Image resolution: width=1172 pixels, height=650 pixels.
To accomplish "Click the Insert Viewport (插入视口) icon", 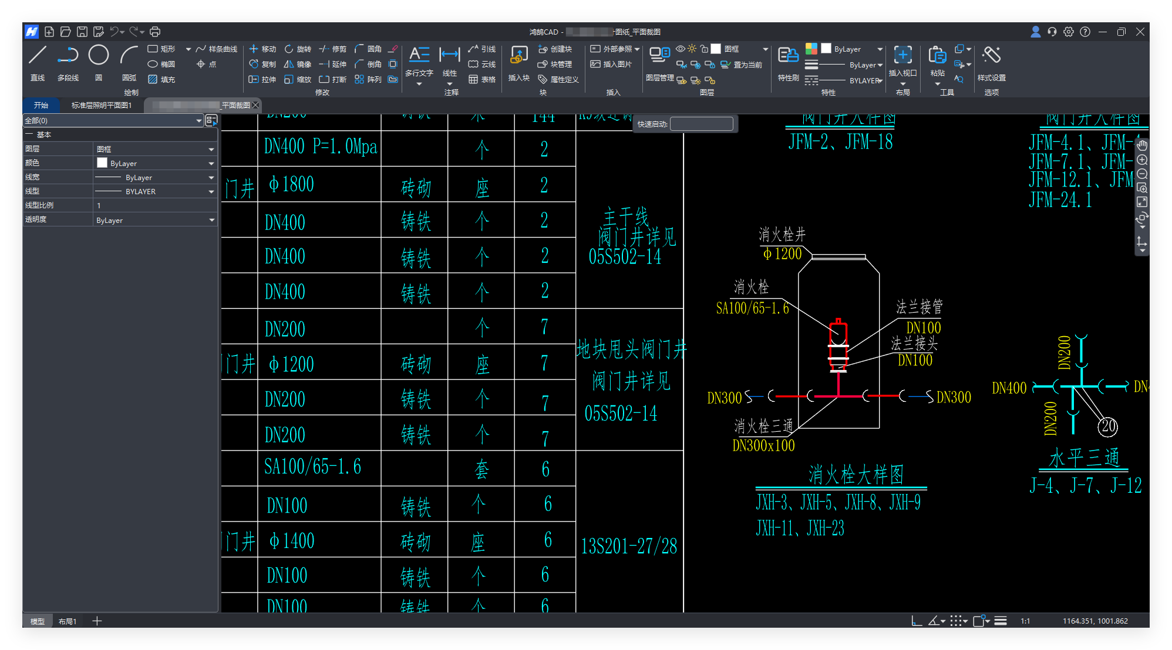I will coord(902,56).
